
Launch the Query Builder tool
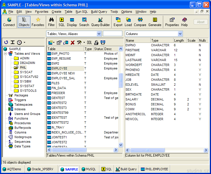point(100,22)
